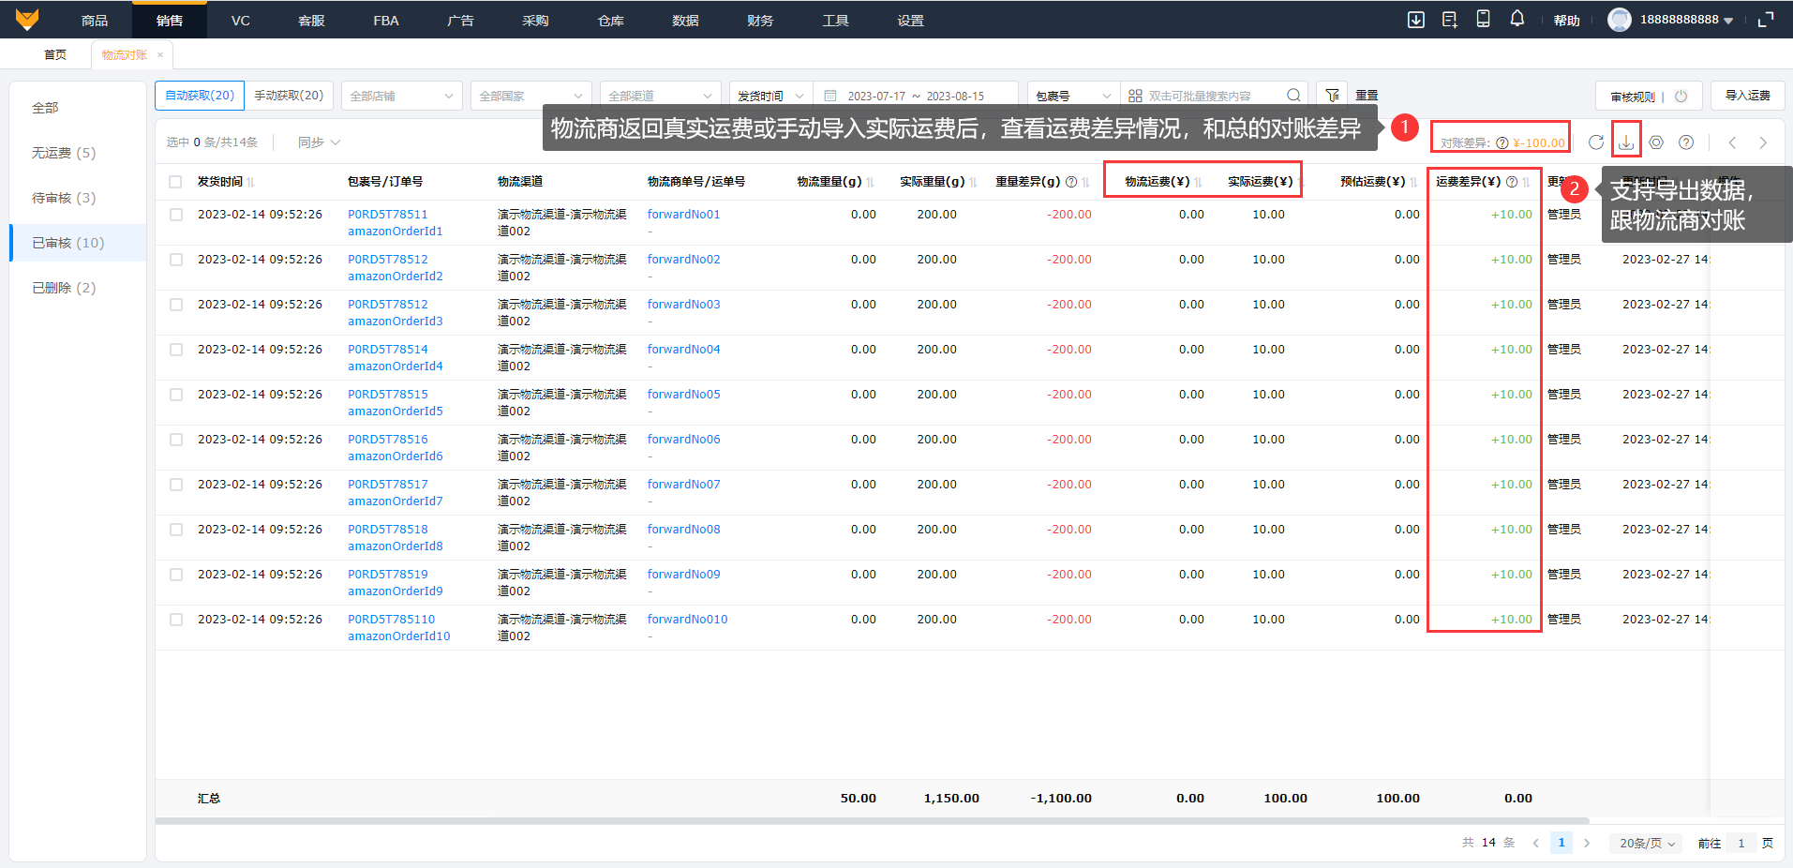Viewport: 1793px width, 868px height.
Task: Click the export download icon in table toolbar
Action: (1626, 142)
